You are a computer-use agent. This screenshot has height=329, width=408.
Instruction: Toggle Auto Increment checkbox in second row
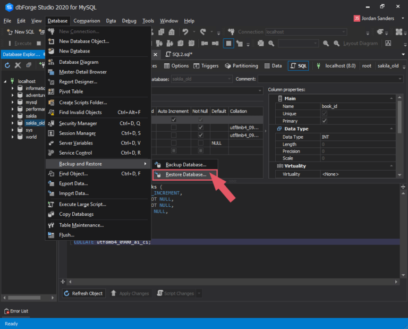click(174, 127)
